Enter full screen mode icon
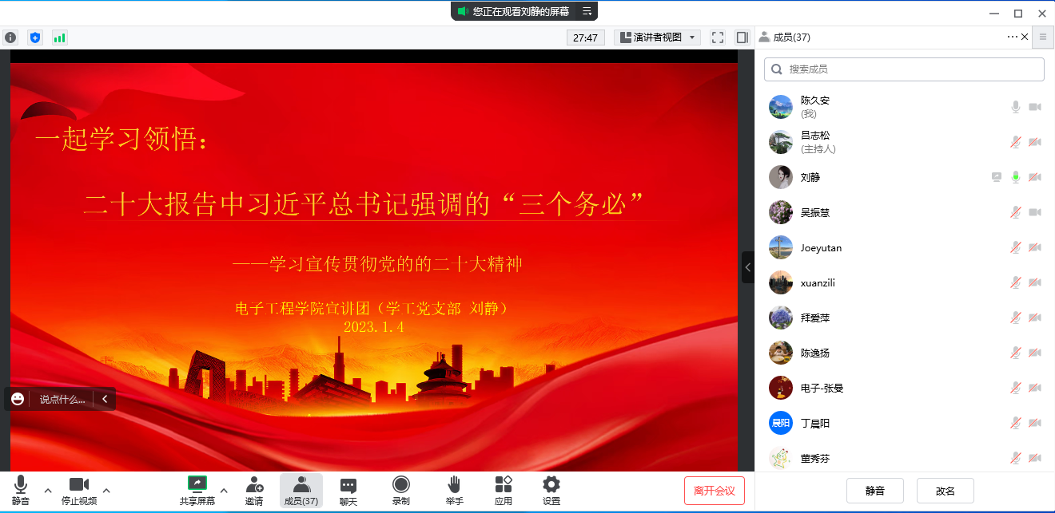Image resolution: width=1055 pixels, height=513 pixels. point(718,37)
